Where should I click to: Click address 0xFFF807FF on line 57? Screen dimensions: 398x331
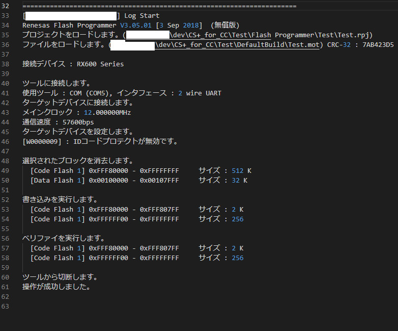click(159, 248)
